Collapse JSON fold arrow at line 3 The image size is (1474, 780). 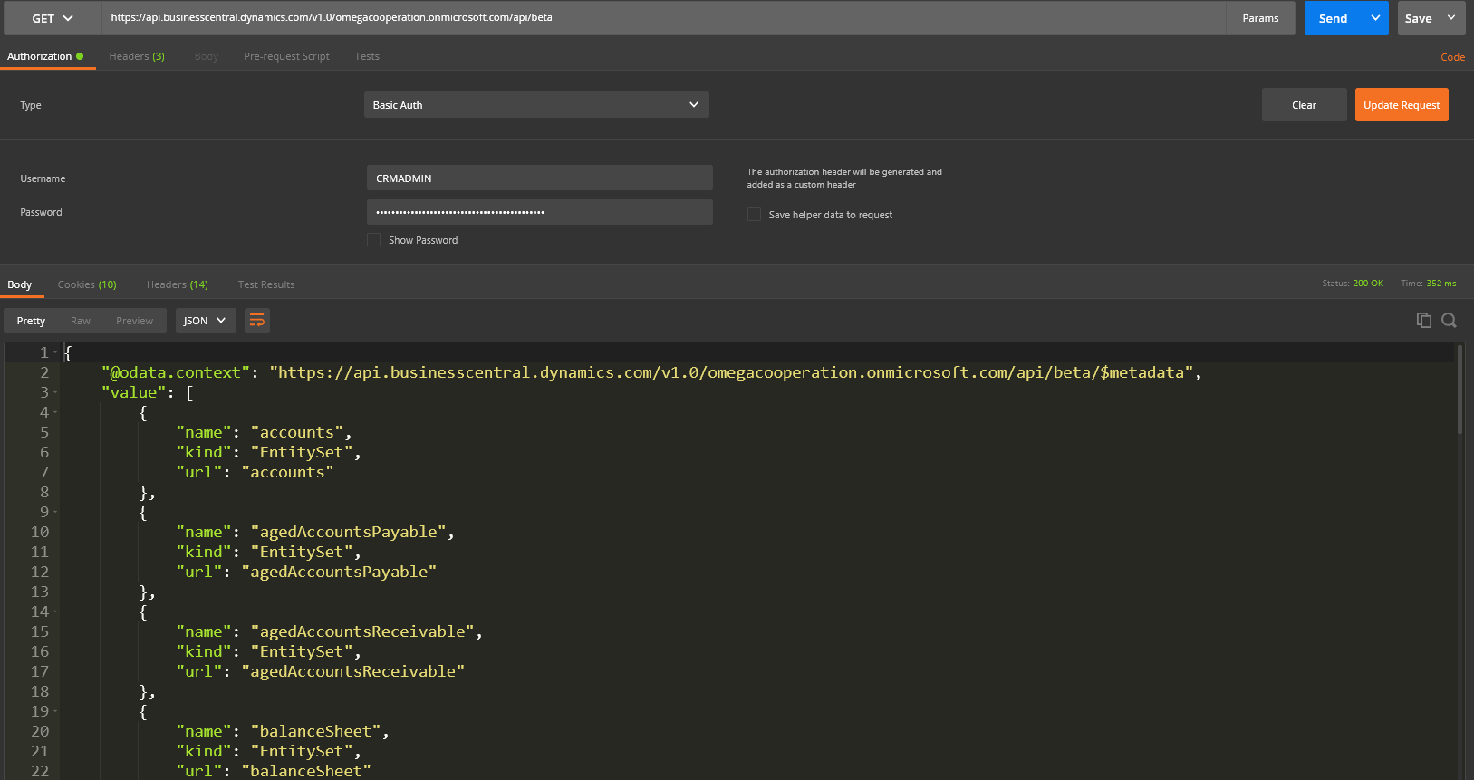(x=56, y=392)
